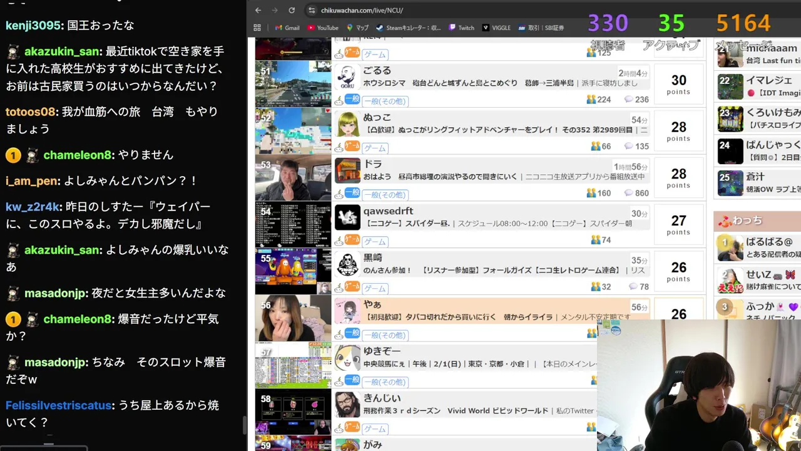The image size is (801, 451).
Task: Open the Steamキュレーター bookmark
Action: [x=408, y=28]
